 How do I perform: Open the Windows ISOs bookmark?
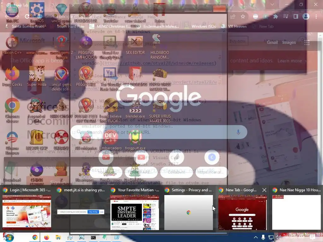(x=204, y=26)
